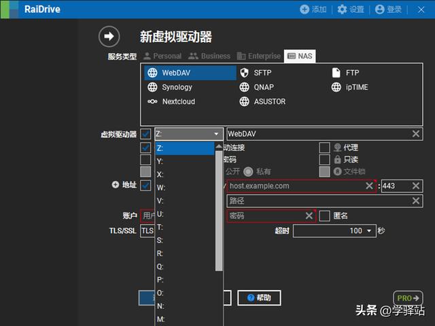Select drive letter Y:
This screenshot has height=326, width=435.
[184, 161]
